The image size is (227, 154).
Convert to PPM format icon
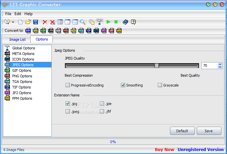coord(119,31)
